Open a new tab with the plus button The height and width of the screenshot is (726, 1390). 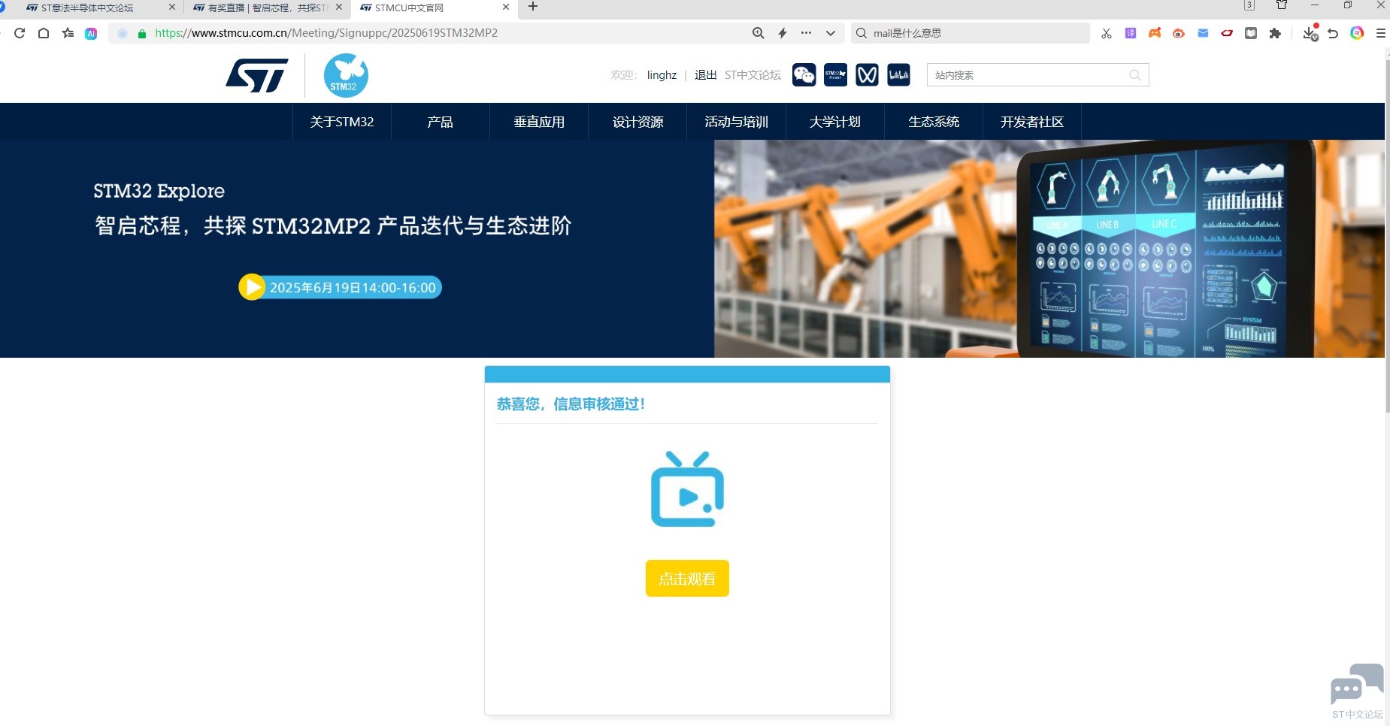[x=533, y=7]
